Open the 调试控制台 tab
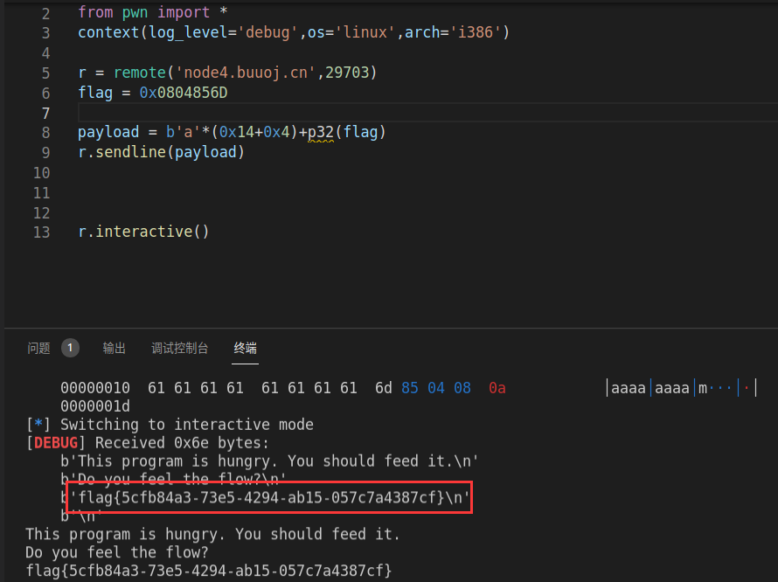 coord(179,349)
